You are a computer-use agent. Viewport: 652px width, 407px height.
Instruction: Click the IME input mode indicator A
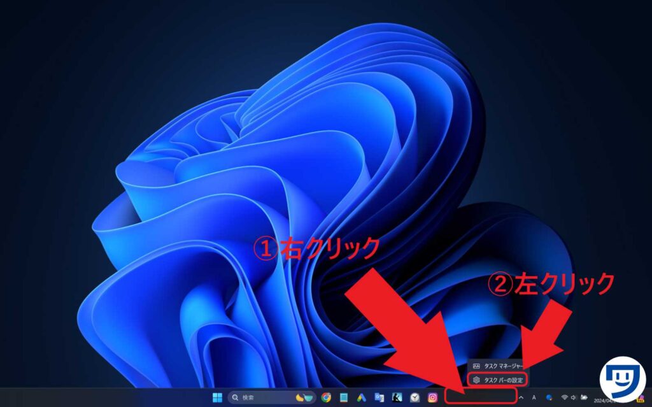pos(534,398)
